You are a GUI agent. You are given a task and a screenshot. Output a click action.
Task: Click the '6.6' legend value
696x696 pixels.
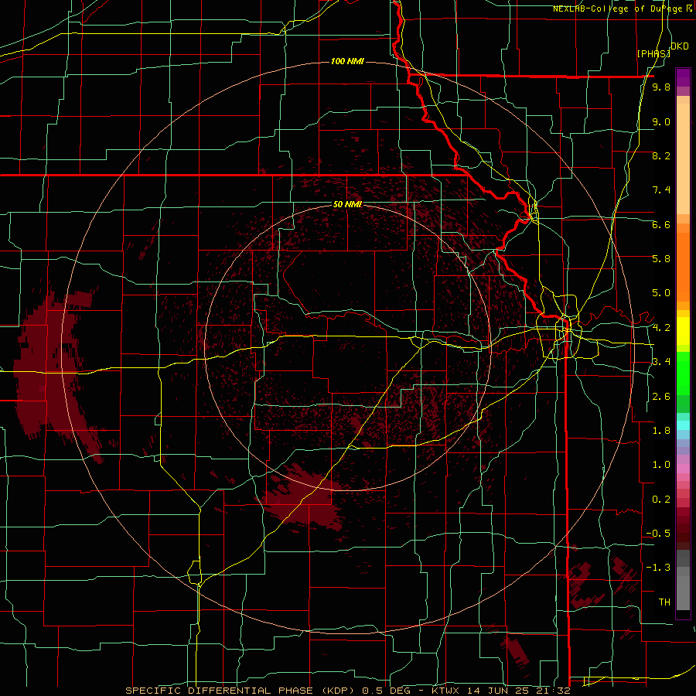pyautogui.click(x=661, y=224)
